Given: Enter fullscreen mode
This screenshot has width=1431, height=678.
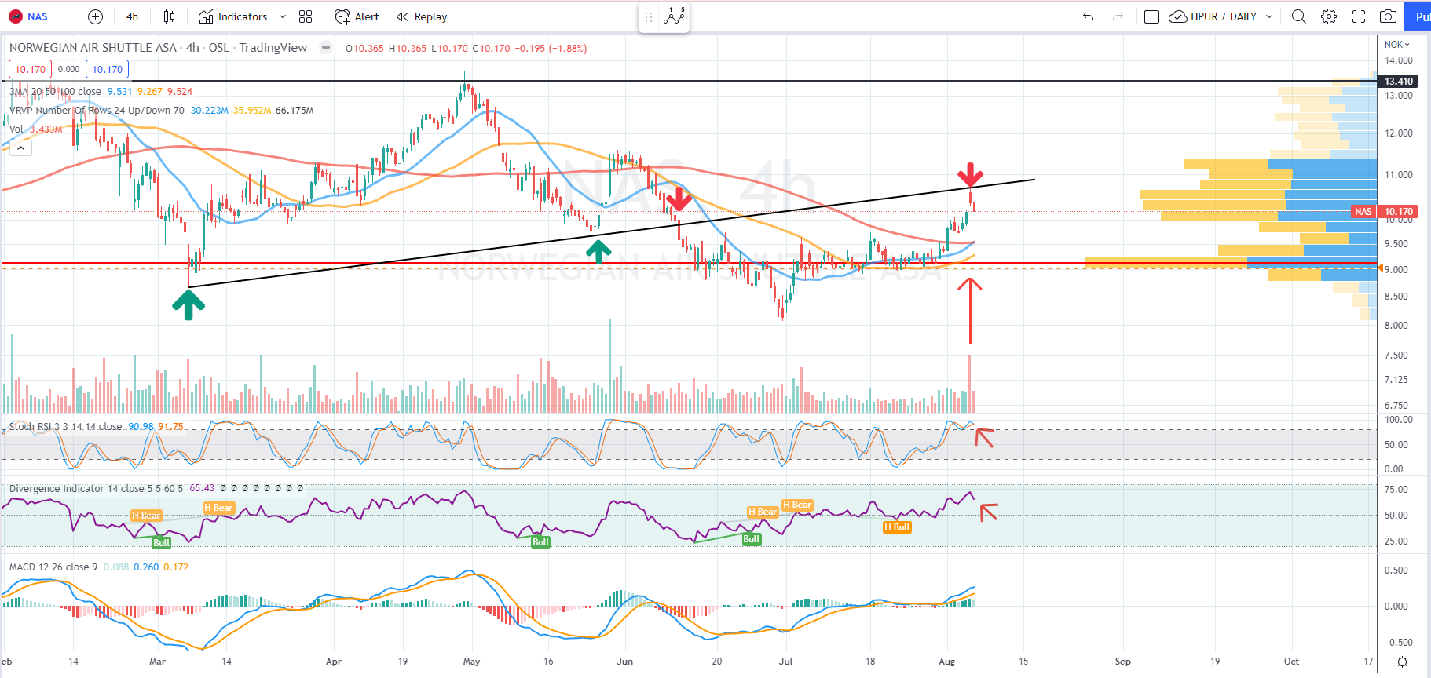Looking at the screenshot, I should coord(1358,16).
